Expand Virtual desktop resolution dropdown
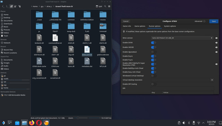 point(212,80)
